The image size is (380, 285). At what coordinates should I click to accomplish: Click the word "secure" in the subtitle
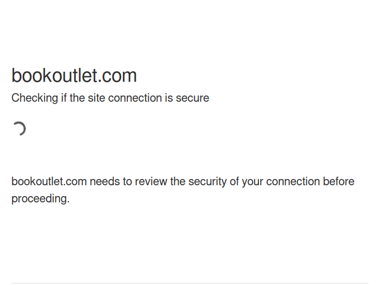[193, 98]
